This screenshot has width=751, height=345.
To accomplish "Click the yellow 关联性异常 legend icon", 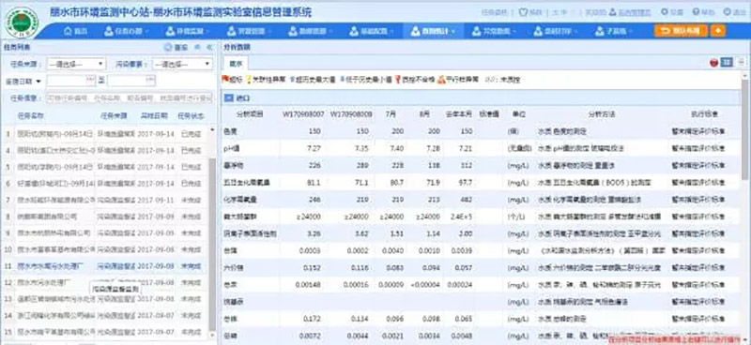I will [x=249, y=81].
